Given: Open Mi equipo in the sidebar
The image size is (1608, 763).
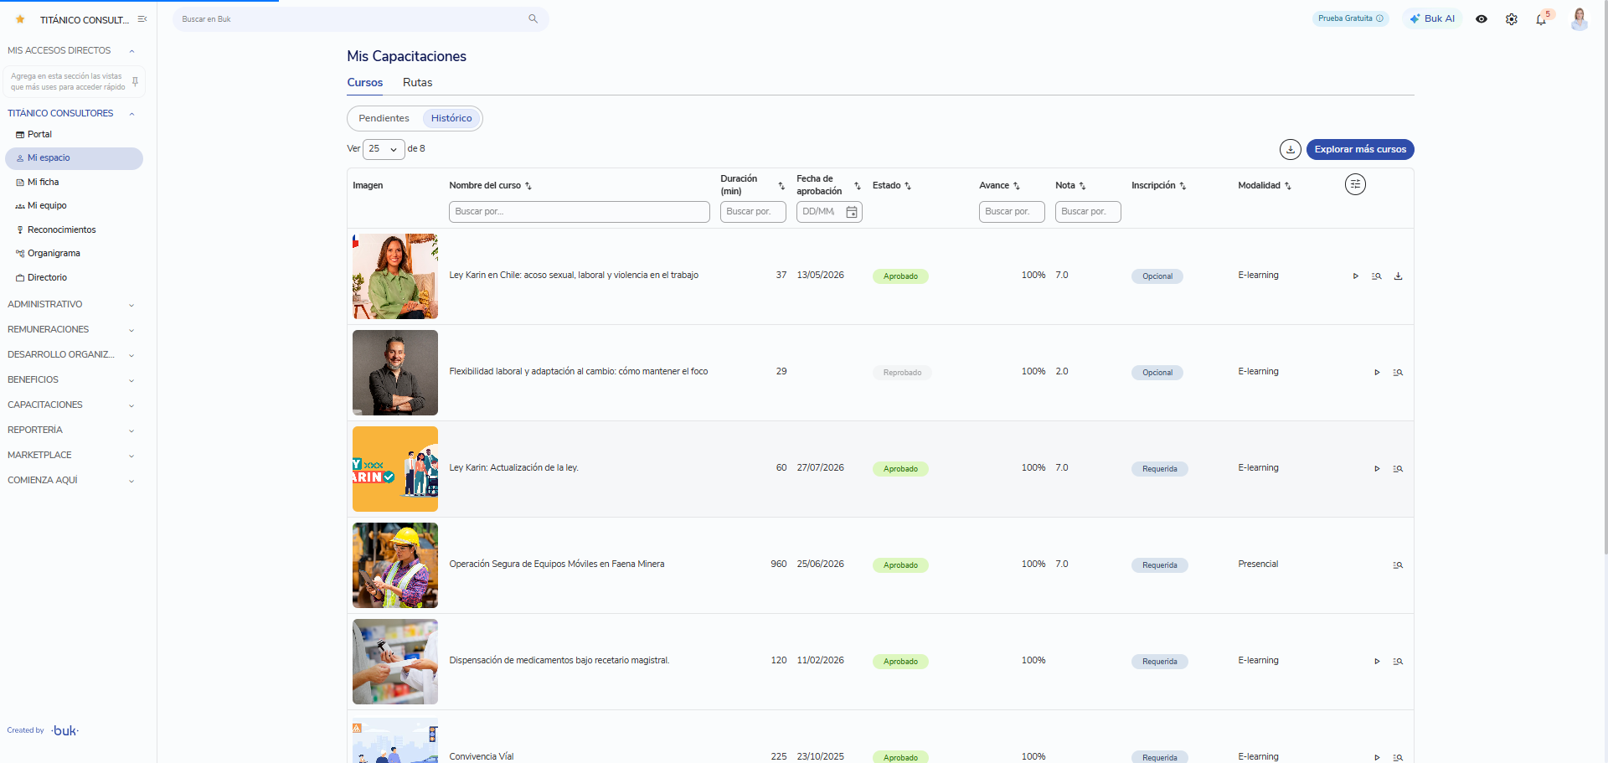Looking at the screenshot, I should coord(74,206).
